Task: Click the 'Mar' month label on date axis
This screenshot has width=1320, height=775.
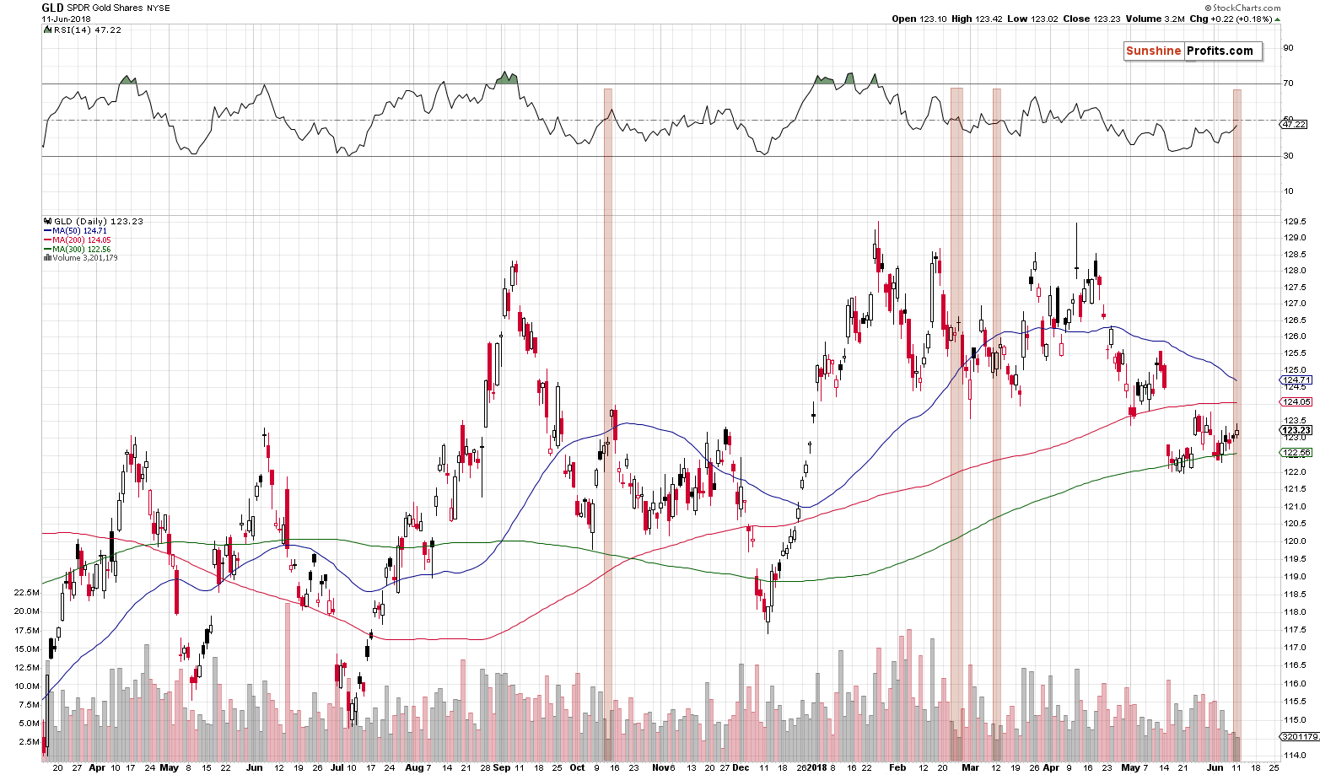Action: 970,768
